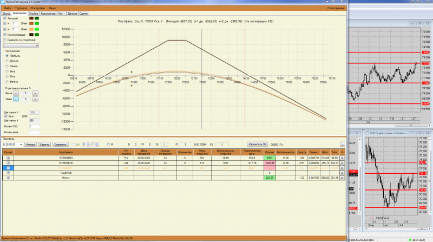Enable the unchecked third portfolio row checkbox
The image size is (433, 242).
8,168
